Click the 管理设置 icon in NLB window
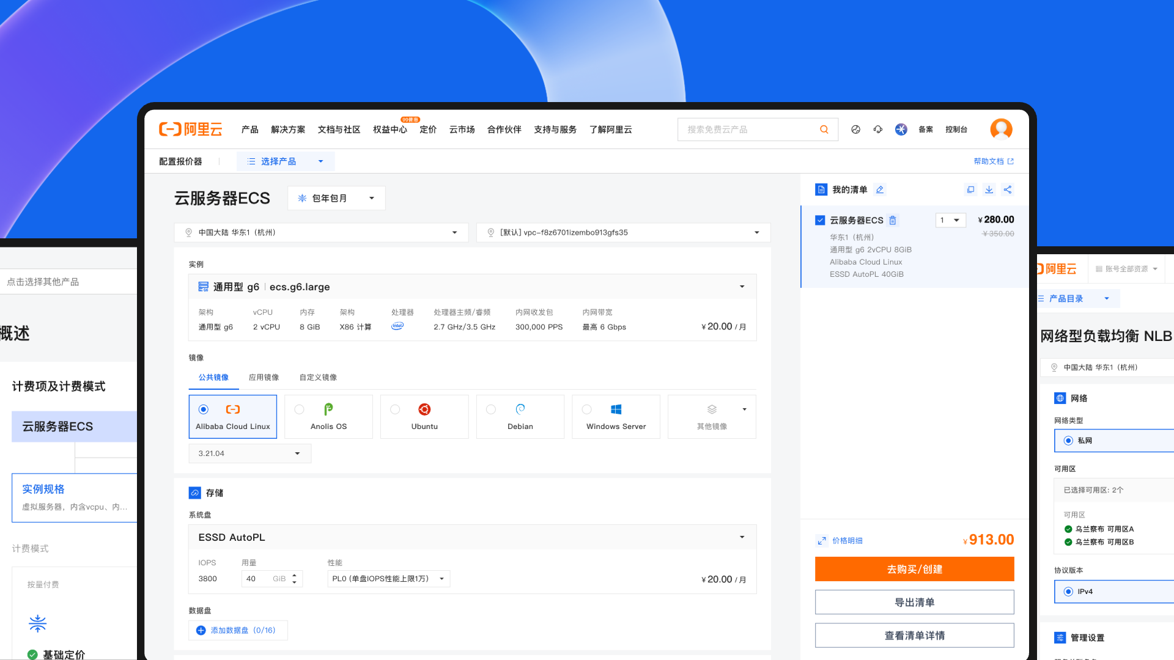This screenshot has width=1174, height=660. pyautogui.click(x=1060, y=638)
